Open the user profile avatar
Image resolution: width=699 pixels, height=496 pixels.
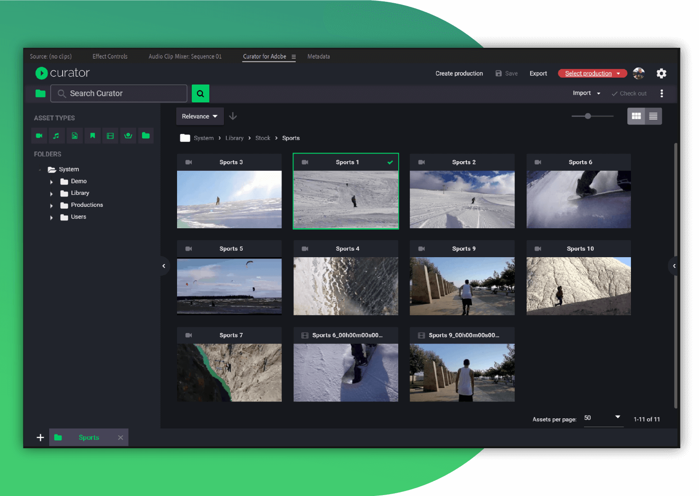pyautogui.click(x=639, y=73)
